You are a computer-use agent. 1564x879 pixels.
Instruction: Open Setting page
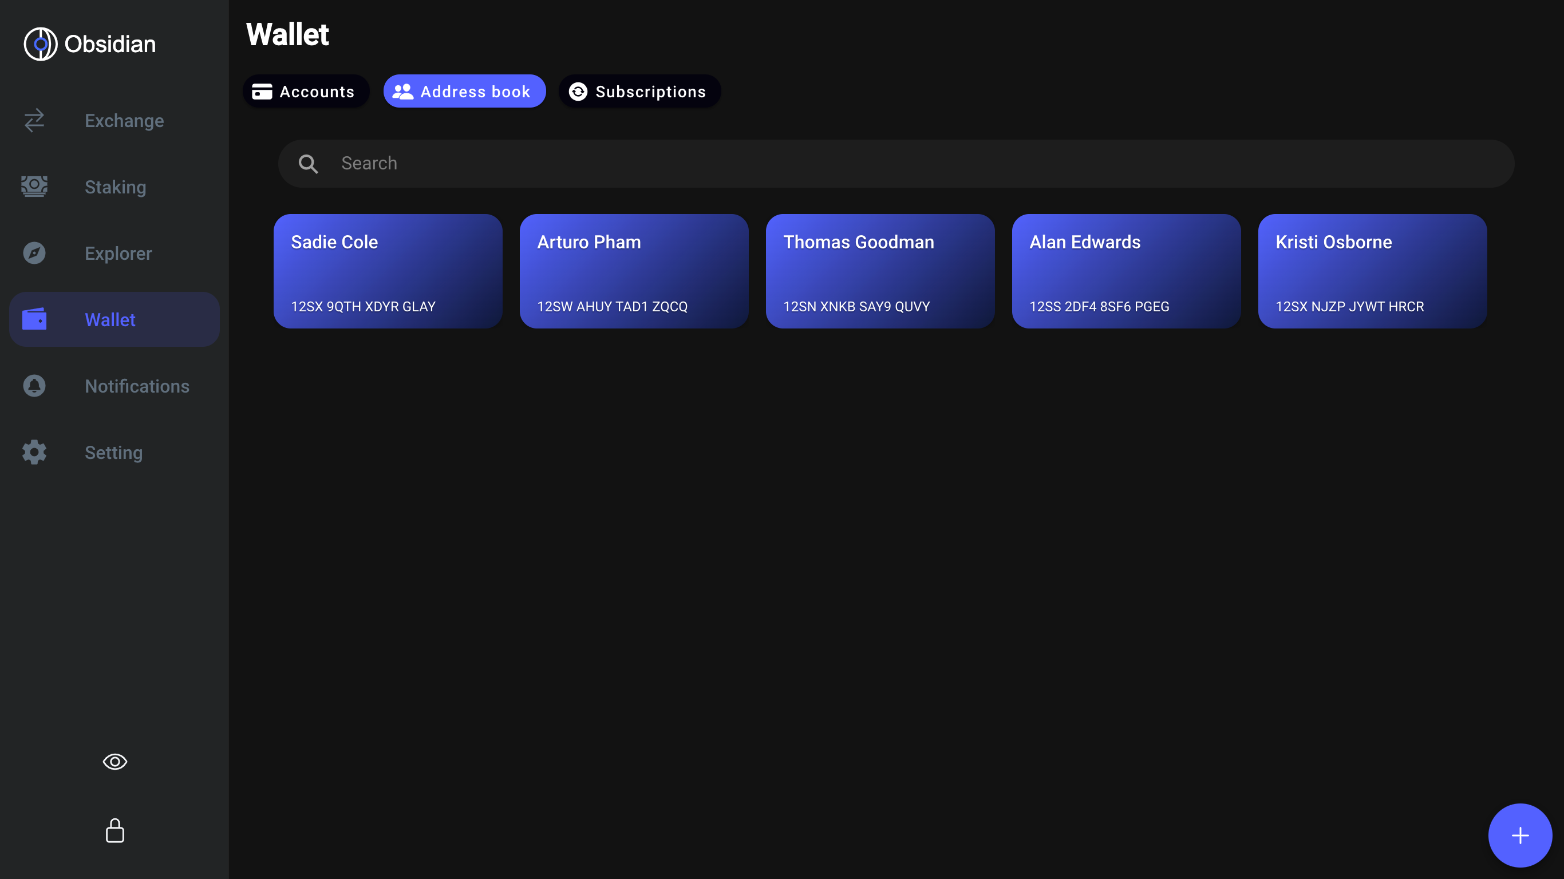(114, 452)
